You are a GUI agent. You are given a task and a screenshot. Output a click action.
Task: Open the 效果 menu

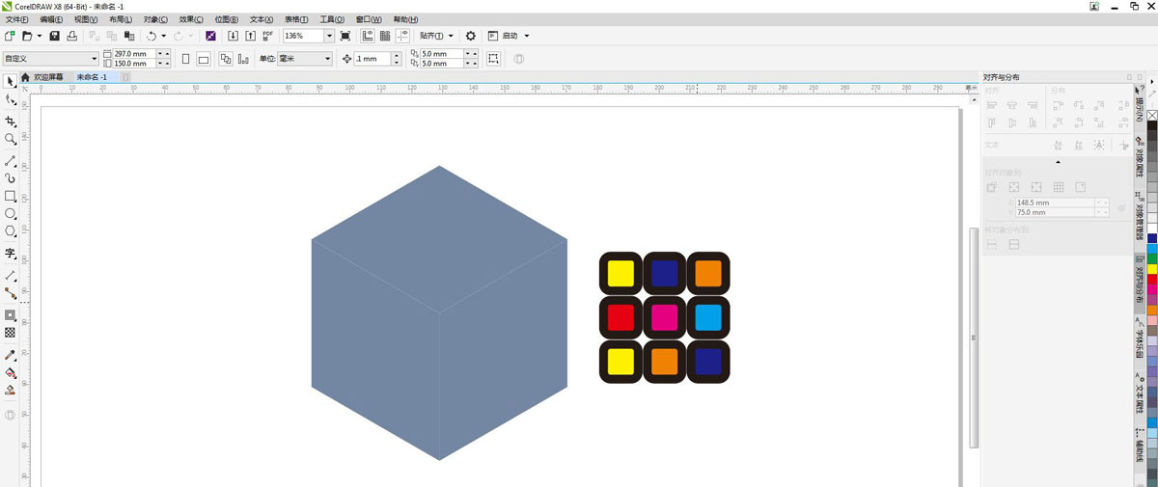tap(192, 19)
